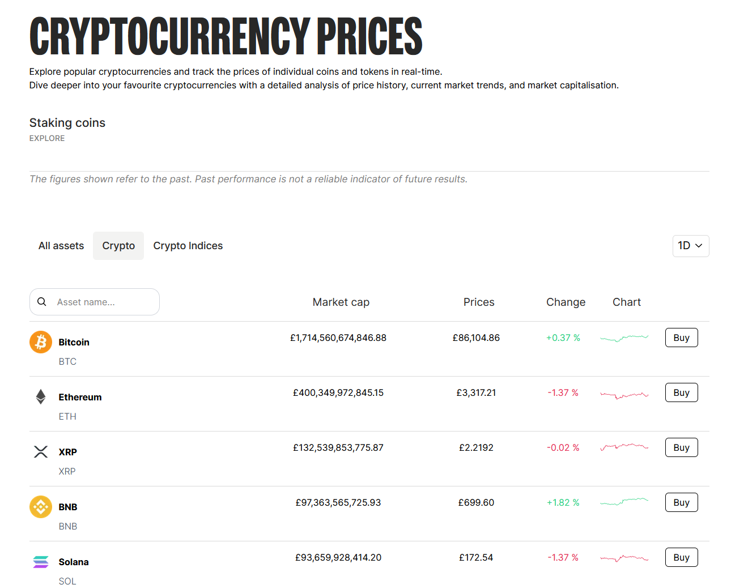The height and width of the screenshot is (585, 731).
Task: Click the XRP logo icon
Action: click(x=41, y=452)
